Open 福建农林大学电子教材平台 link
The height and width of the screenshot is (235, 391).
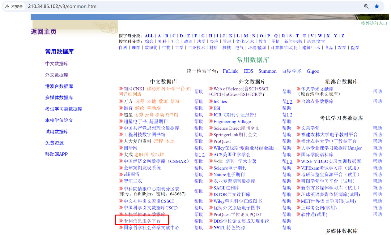coord(329,135)
